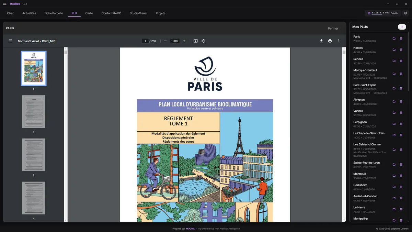Delete the Vannes PLU entry
Viewport: 412px width, 232px height.
[401, 113]
